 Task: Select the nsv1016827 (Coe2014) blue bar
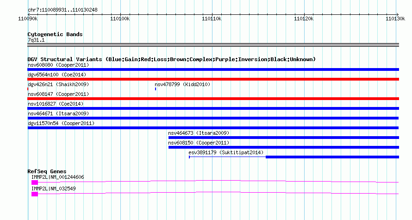(x=213, y=108)
